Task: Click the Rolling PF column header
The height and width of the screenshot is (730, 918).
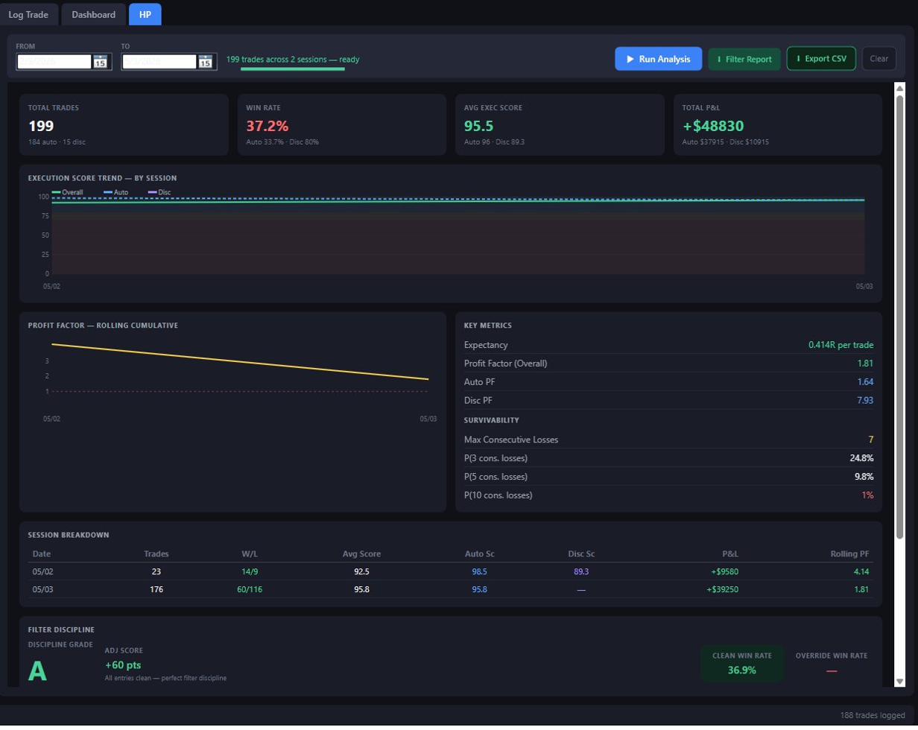Action: click(x=850, y=554)
